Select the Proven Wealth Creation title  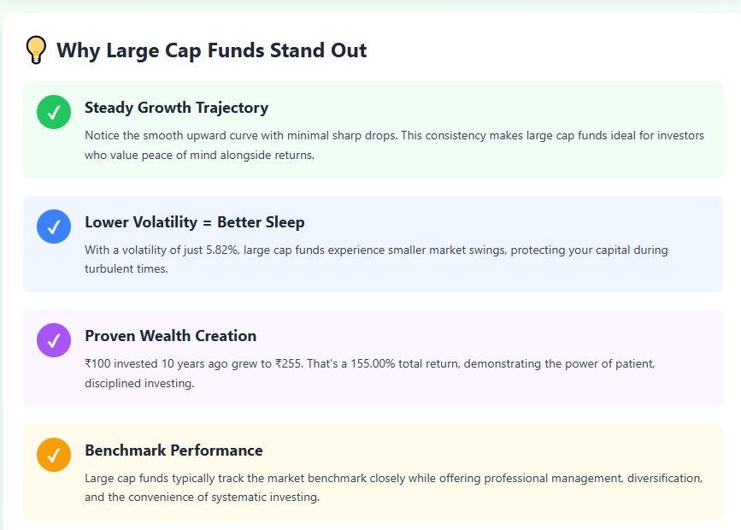click(170, 336)
